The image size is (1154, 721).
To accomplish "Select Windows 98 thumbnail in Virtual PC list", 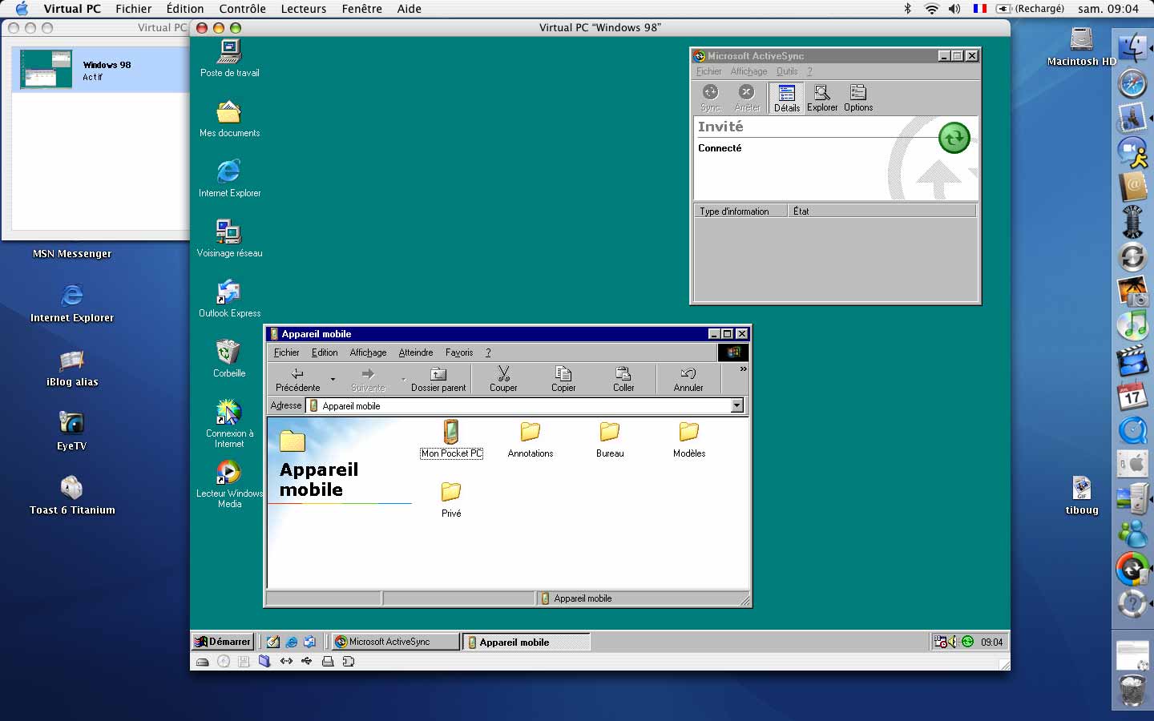I will click(46, 69).
